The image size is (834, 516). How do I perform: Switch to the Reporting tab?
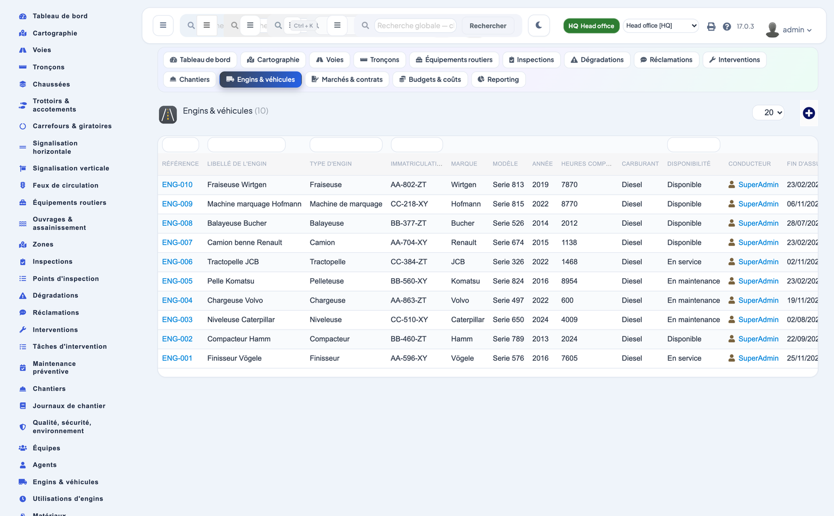[498, 80]
